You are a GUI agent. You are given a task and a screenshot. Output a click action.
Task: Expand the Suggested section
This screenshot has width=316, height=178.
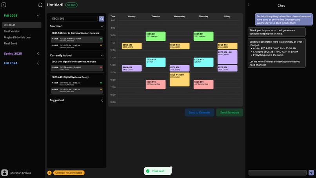pyautogui.click(x=102, y=100)
